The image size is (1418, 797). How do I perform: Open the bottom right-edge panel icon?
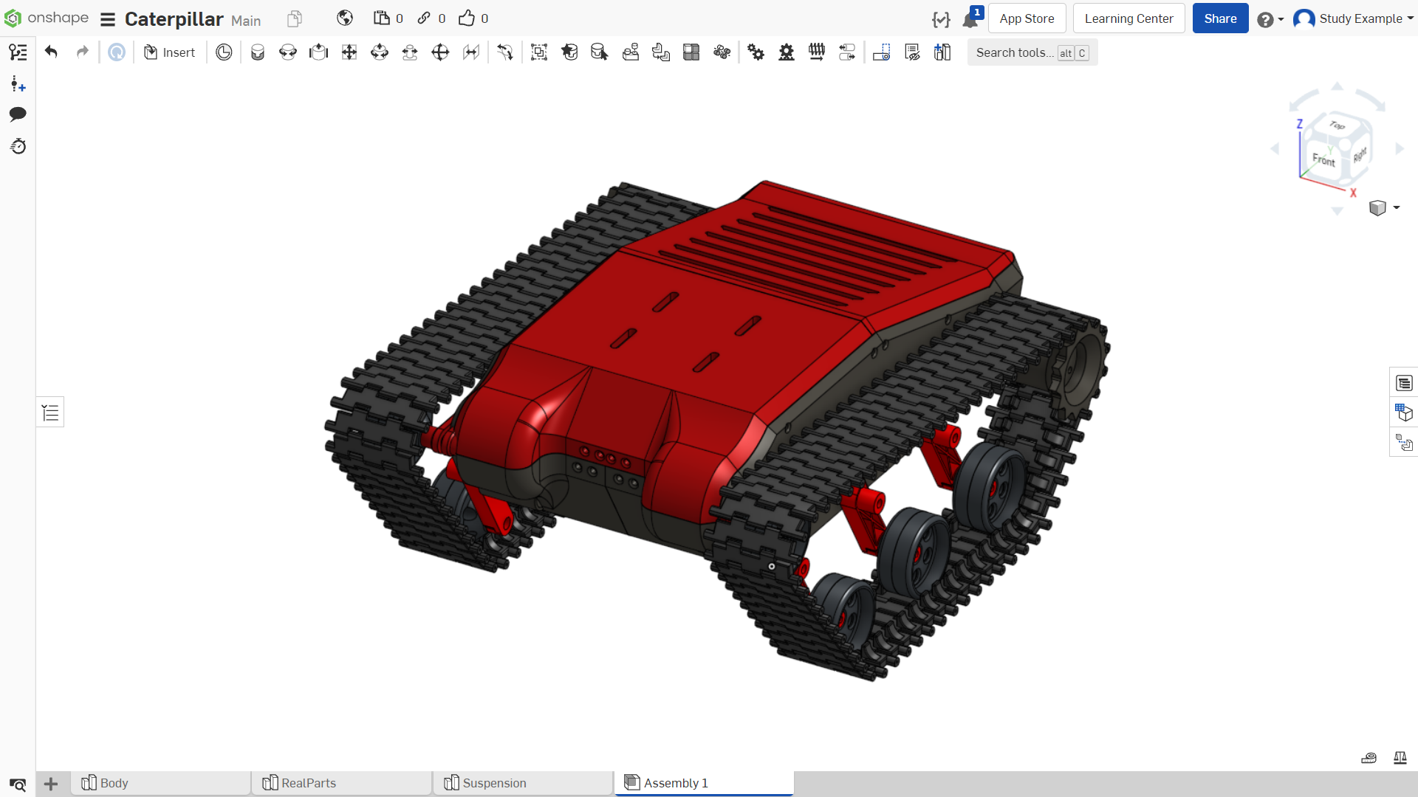point(1404,443)
